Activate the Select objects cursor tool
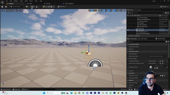Image resolution: width=170 pixels, height=95 pixels. coord(90,11)
